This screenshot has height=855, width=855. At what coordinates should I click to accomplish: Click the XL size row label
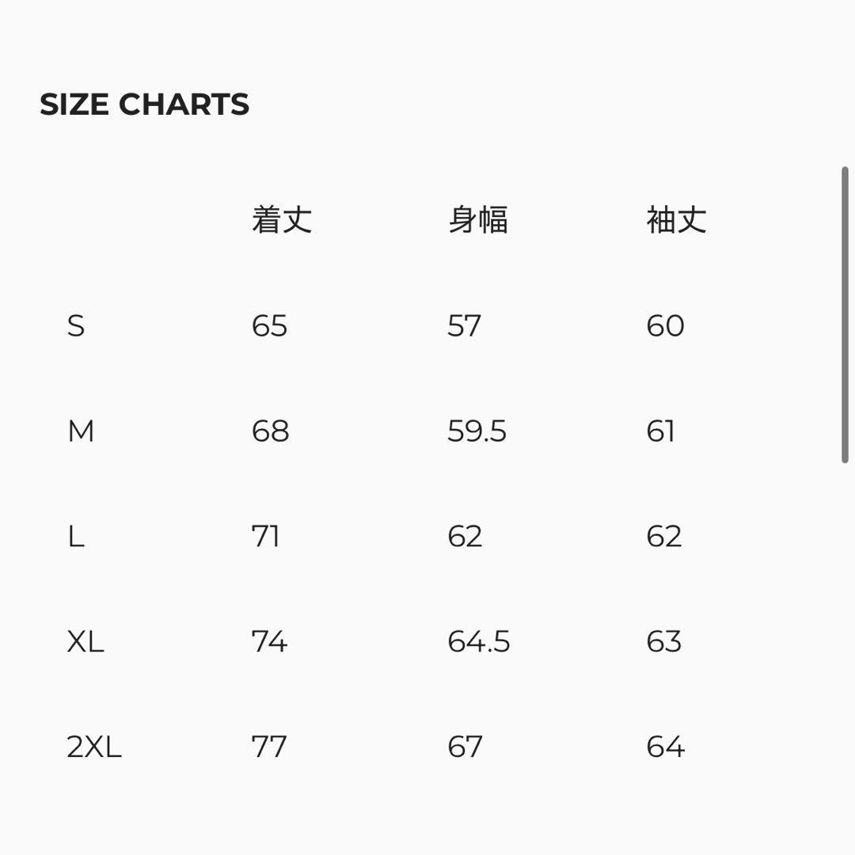pyautogui.click(x=85, y=642)
